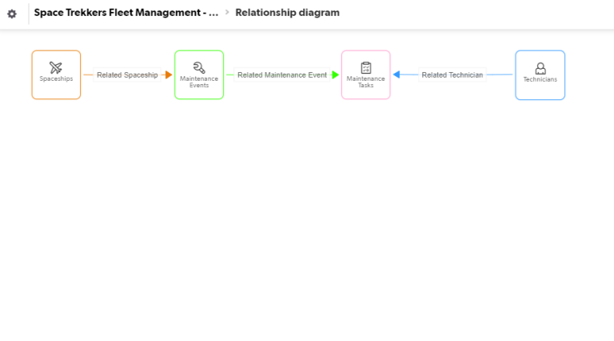Click the Spaceships node text label
This screenshot has height=341, width=614.
click(56, 79)
